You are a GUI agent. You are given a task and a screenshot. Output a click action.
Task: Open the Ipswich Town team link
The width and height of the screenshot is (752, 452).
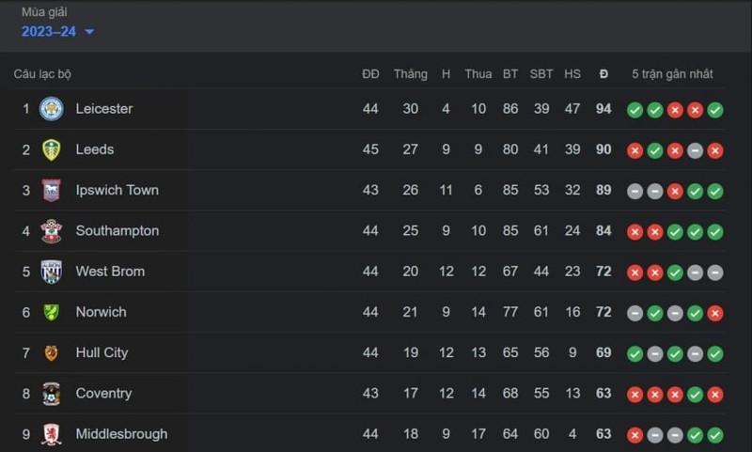117,190
